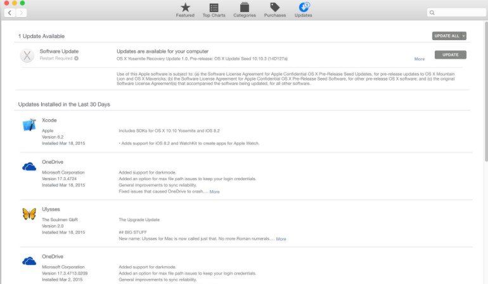Click the yellow minimize window button
488x284 pixels.
point(15,3)
